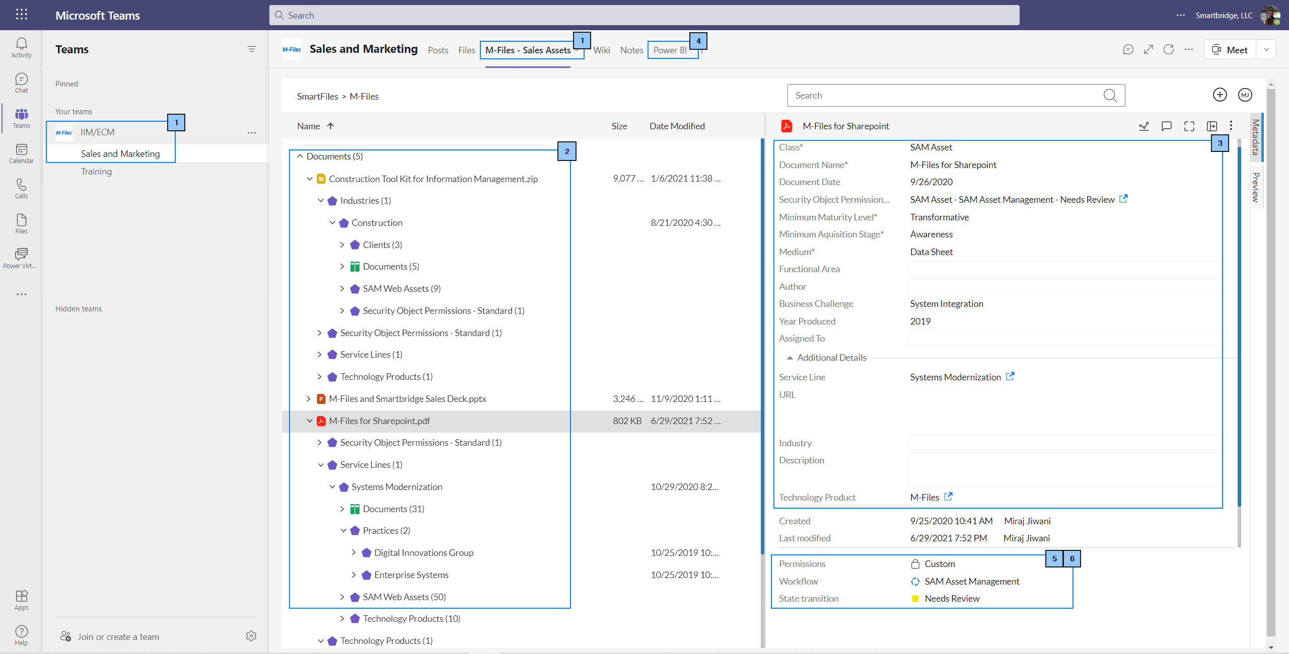Expand M-Files and Smartbridge Sales Deck.pptx row
The height and width of the screenshot is (654, 1289).
coord(309,399)
